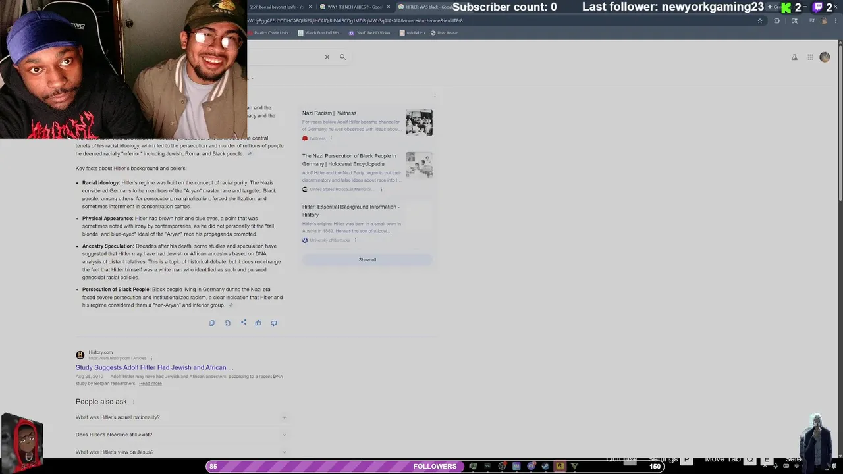Open History.com result three-dot menu
Viewport: 843px width, 474px height.
pyautogui.click(x=151, y=359)
